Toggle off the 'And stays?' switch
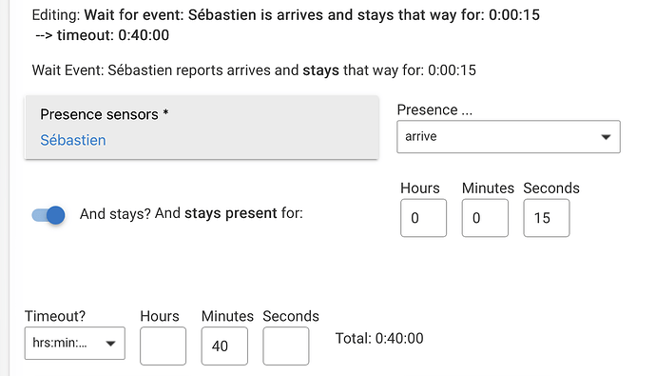Image resolution: width=656 pixels, height=376 pixels. (x=48, y=215)
